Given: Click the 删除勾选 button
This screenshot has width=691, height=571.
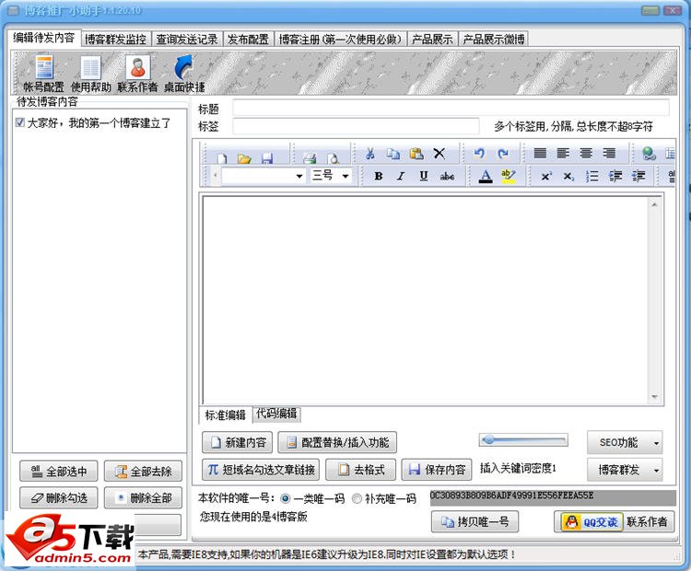Looking at the screenshot, I should pyautogui.click(x=59, y=498).
